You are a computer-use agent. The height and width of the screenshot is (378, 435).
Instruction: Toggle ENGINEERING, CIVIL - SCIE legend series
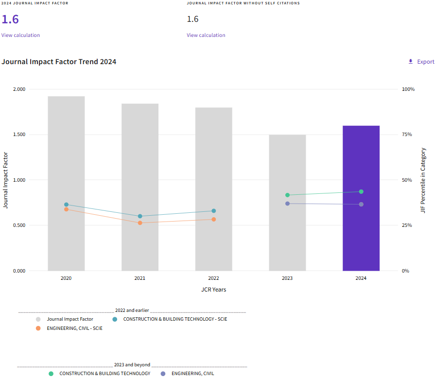coord(74,328)
